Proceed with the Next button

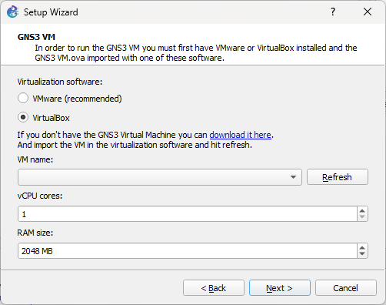280,288
